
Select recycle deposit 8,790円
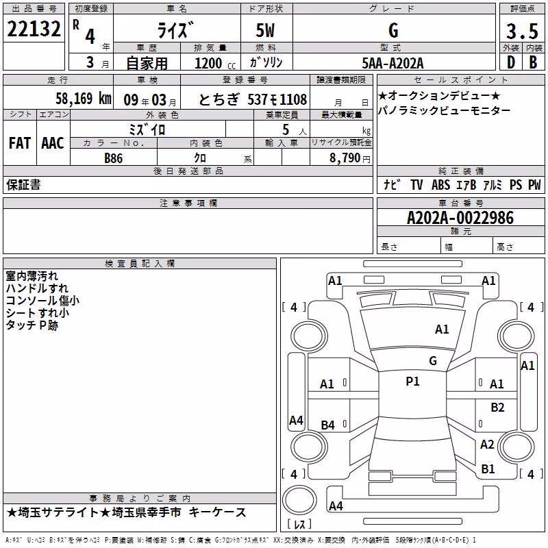pos(350,158)
